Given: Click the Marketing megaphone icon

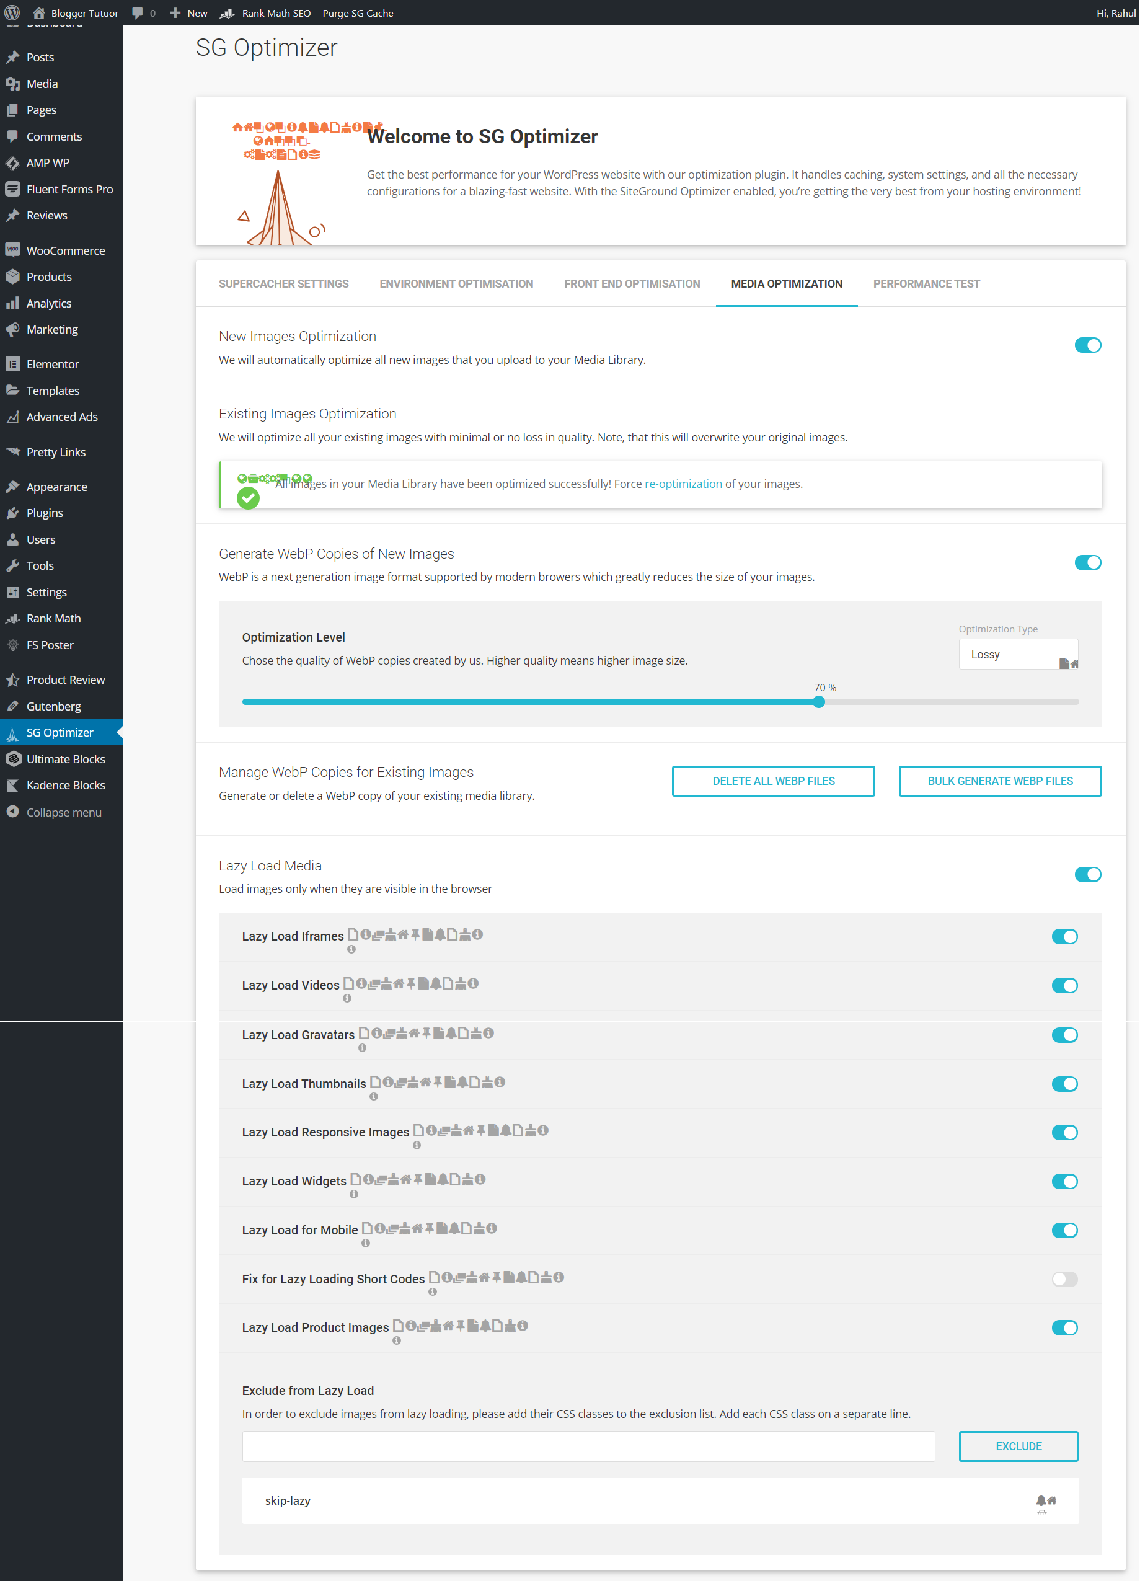Looking at the screenshot, I should point(12,329).
